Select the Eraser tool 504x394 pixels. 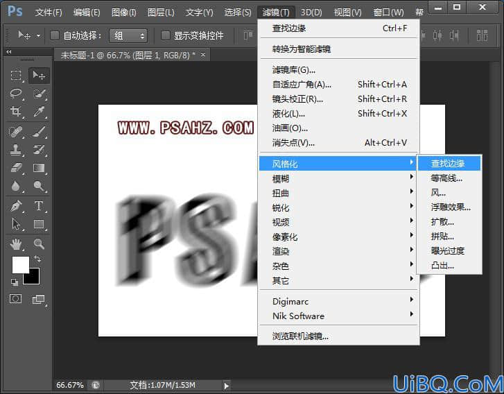(16, 168)
